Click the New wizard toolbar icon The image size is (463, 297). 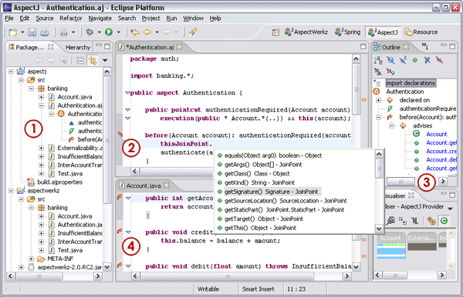[x=12, y=32]
